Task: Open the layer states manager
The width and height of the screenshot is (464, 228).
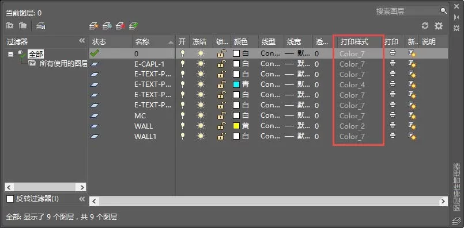Action: point(40,26)
